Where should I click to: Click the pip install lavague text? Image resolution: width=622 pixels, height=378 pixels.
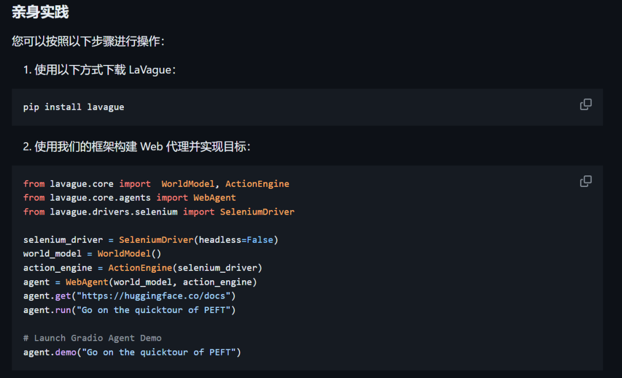pos(73,107)
